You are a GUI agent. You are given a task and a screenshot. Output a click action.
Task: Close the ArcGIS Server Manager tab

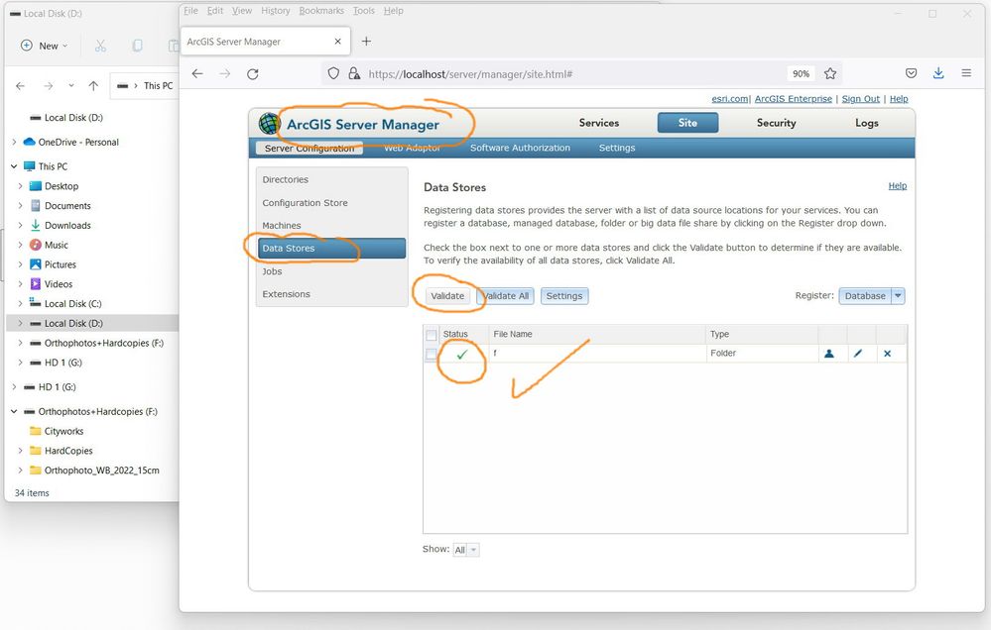338,42
